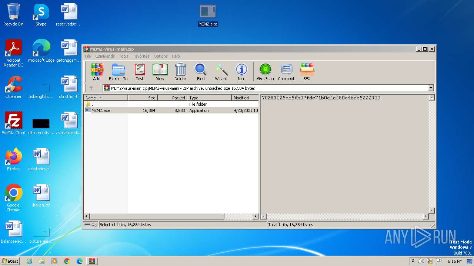Sort file list by Type column
This screenshot has height=266, width=474.
tap(210, 98)
